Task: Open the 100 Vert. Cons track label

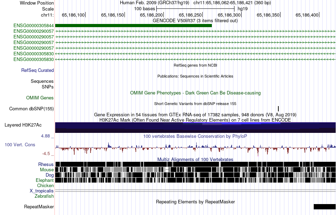Action: (x=20, y=145)
